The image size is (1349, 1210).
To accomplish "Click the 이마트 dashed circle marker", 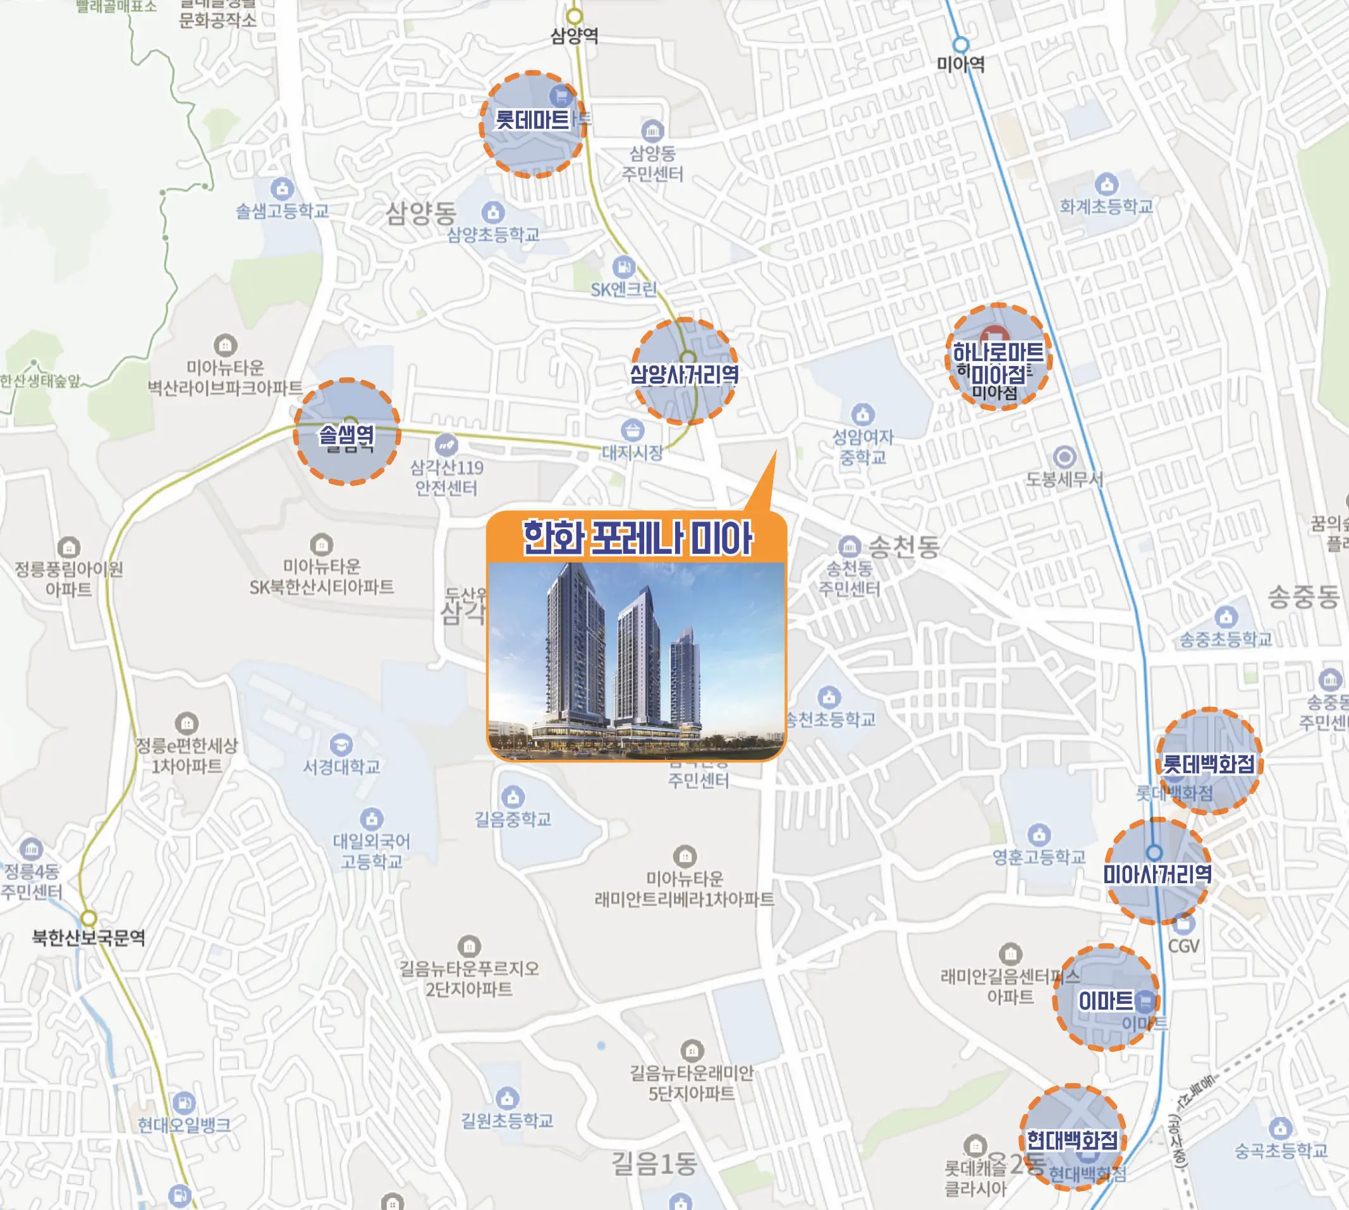I will [1106, 999].
